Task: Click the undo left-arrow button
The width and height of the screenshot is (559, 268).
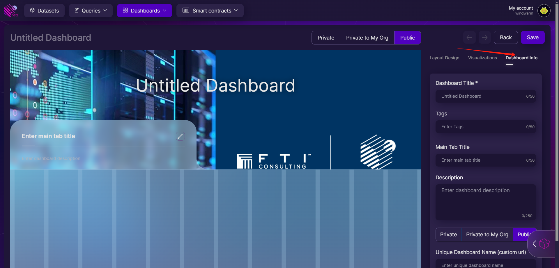Action: pyautogui.click(x=469, y=37)
